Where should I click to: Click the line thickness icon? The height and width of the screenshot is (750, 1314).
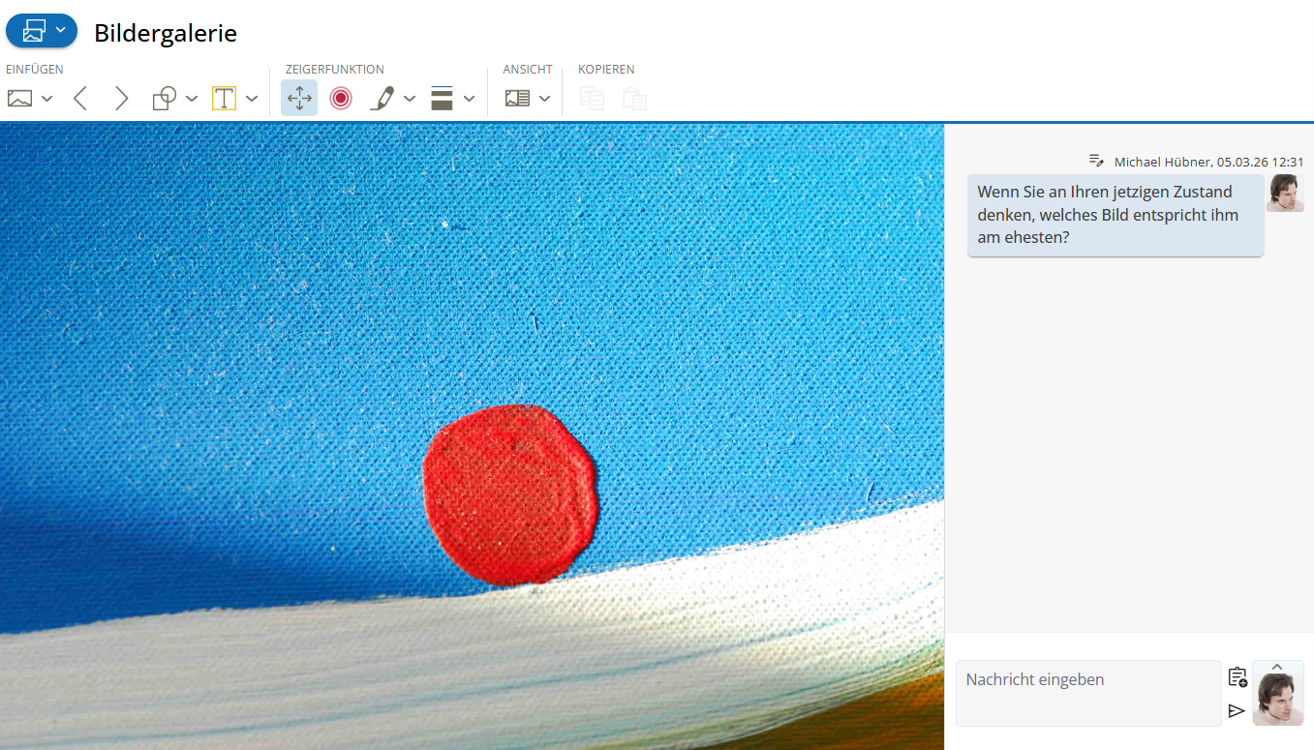point(442,98)
